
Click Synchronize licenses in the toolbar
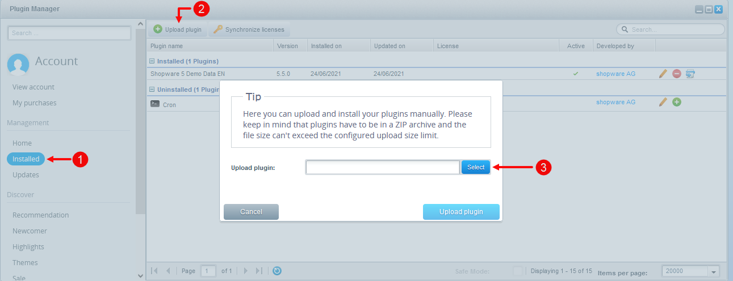point(249,29)
